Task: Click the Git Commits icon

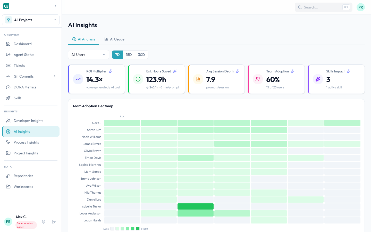Action: click(x=8, y=76)
